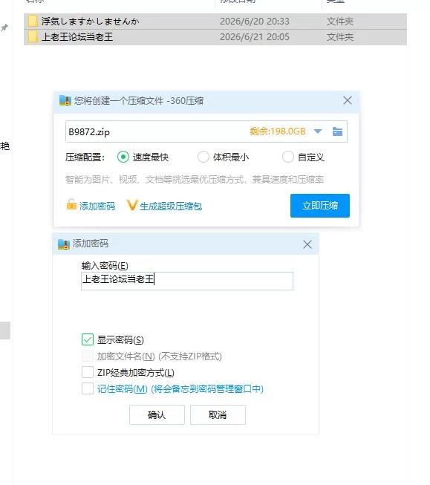
Task: Select the 体积最小 compression option
Action: pos(203,157)
